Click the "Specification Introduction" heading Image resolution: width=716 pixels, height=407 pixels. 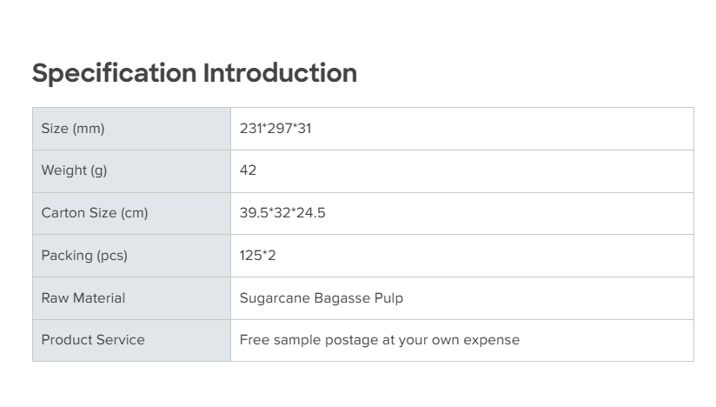194,73
